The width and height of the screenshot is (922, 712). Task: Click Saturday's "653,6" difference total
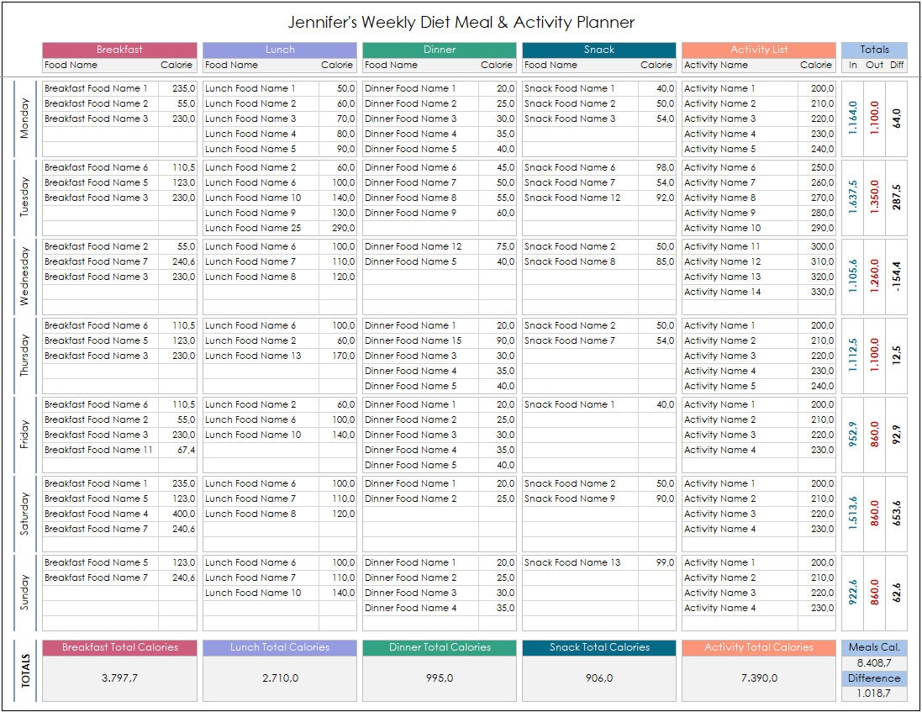click(x=896, y=514)
